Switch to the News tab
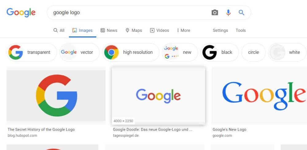This screenshot has width=307, height=150. [109, 30]
